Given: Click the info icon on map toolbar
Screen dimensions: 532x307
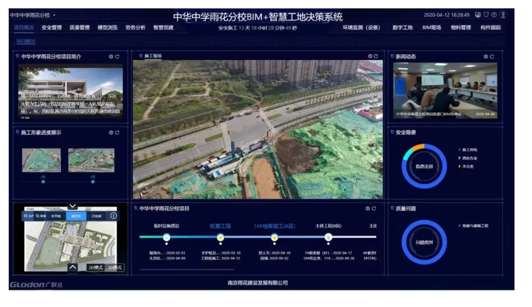Looking at the screenshot, I should pyautogui.click(x=113, y=216).
